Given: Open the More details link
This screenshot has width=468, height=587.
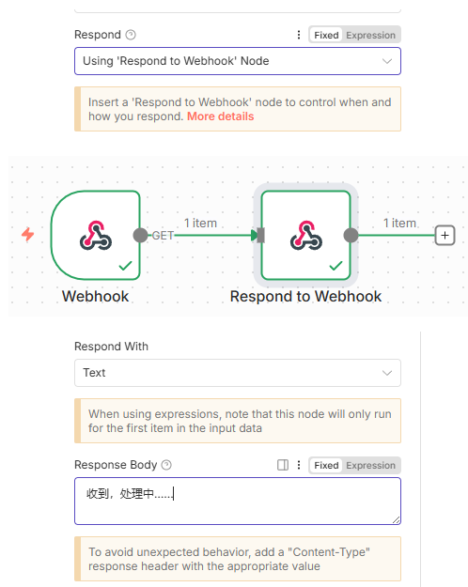Looking at the screenshot, I should point(220,116).
